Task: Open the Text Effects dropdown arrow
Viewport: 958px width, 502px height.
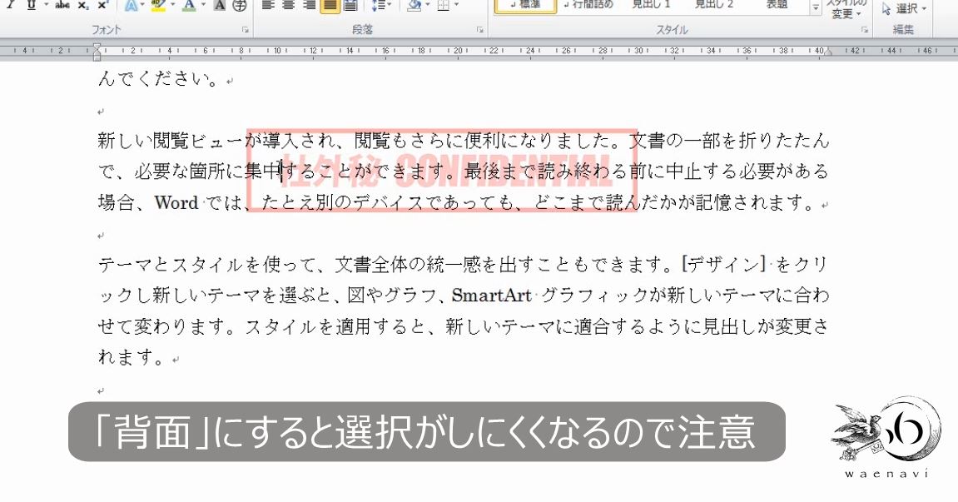Action: 142,5
